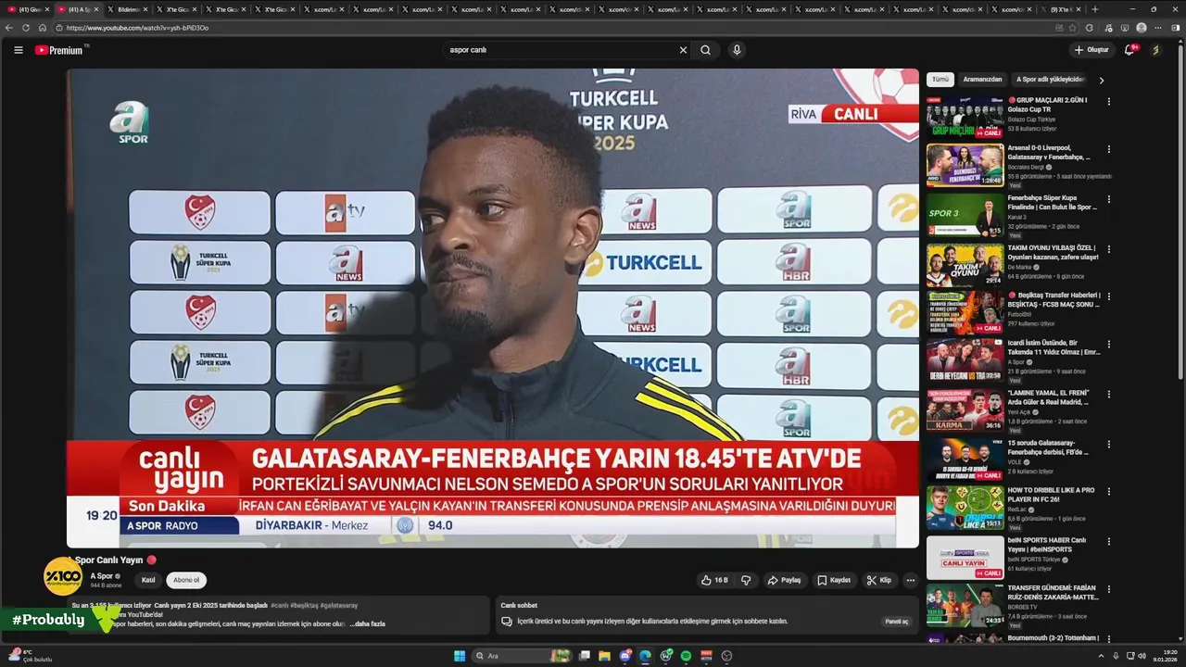The image size is (1186, 667).
Task: Click the video player to pause
Action: pyautogui.click(x=492, y=308)
